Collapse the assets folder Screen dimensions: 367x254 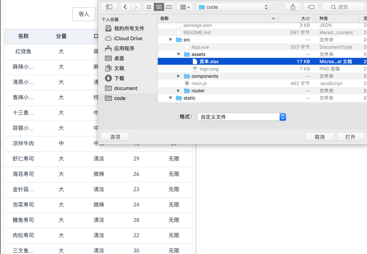click(178, 54)
